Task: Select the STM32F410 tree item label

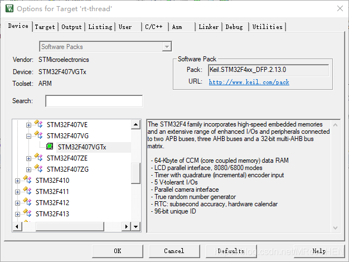Action: pos(52,180)
